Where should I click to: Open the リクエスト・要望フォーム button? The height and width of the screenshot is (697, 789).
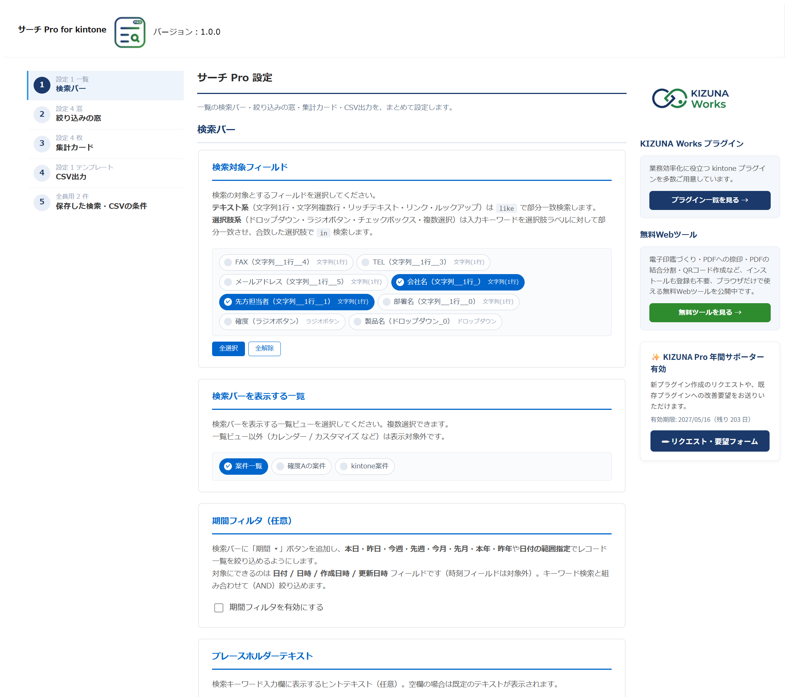tap(709, 441)
